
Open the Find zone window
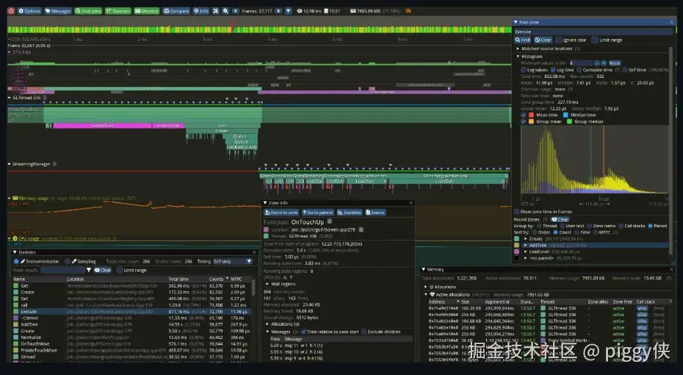(x=88, y=11)
